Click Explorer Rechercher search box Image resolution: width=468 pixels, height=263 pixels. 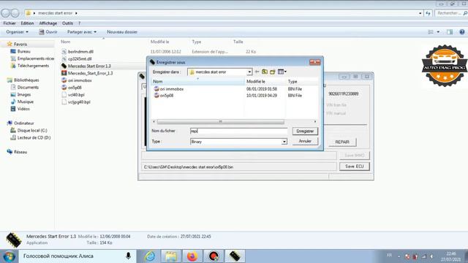coord(451,13)
